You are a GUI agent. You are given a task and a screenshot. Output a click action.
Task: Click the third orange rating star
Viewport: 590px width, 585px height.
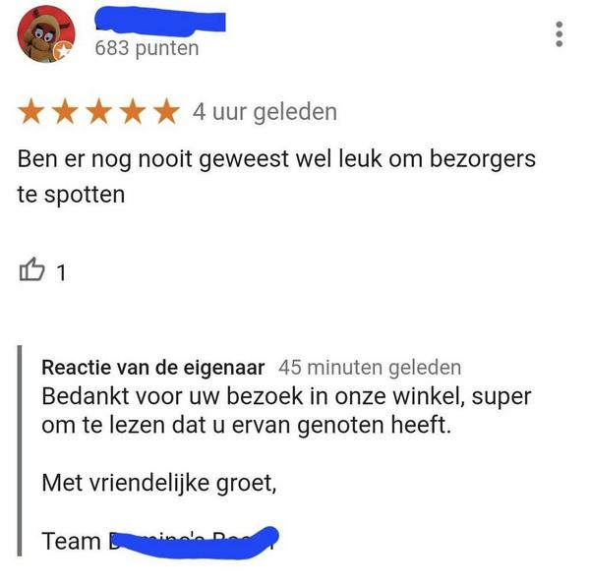tap(99, 111)
